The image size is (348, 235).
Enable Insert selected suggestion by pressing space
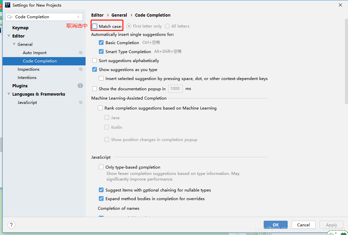[101, 78]
